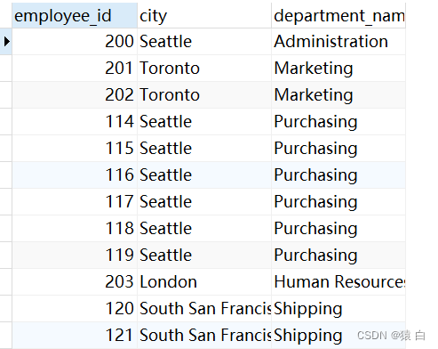
Task: Select Purchasing cell for employee 116
Action: click(x=338, y=175)
